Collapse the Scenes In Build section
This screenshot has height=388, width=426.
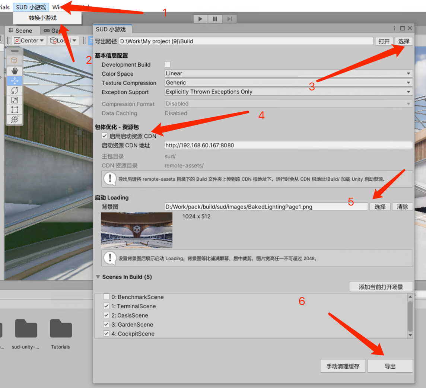pos(98,277)
